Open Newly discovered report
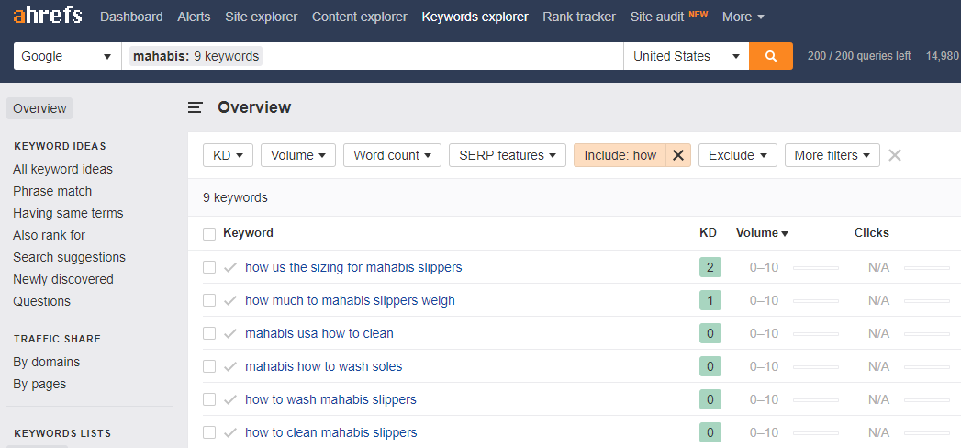Screen dimensions: 961x448 63,279
